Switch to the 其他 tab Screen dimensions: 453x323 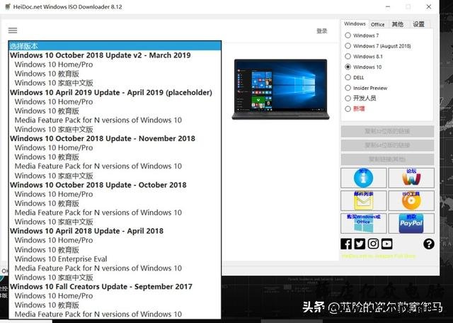point(398,25)
